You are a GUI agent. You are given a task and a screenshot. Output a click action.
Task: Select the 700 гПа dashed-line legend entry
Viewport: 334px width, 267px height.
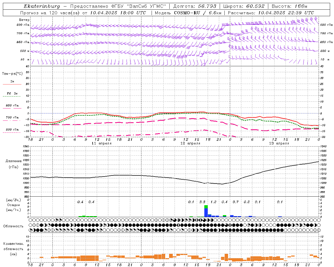[x=12, y=118]
